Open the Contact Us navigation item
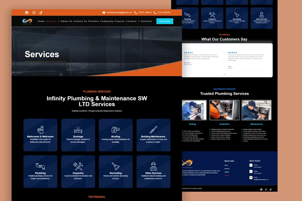Image resolution: width=302 pixels, height=201 pixels. pos(80,21)
